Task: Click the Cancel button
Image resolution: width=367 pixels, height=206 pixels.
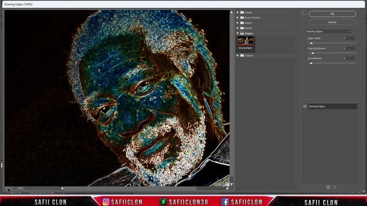Action: point(332,22)
